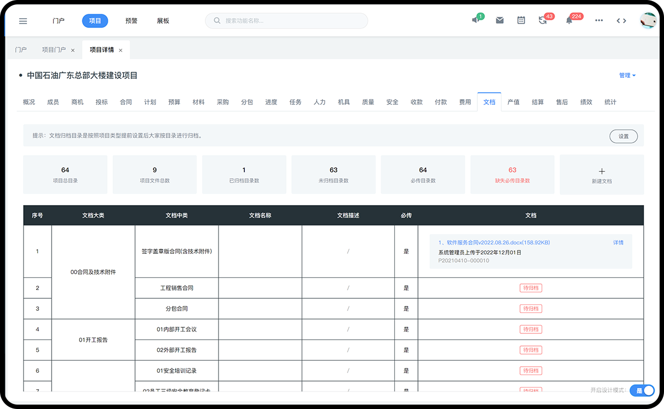664x409 pixels.
Task: Click the more options ellipsis icon
Action: tap(599, 21)
